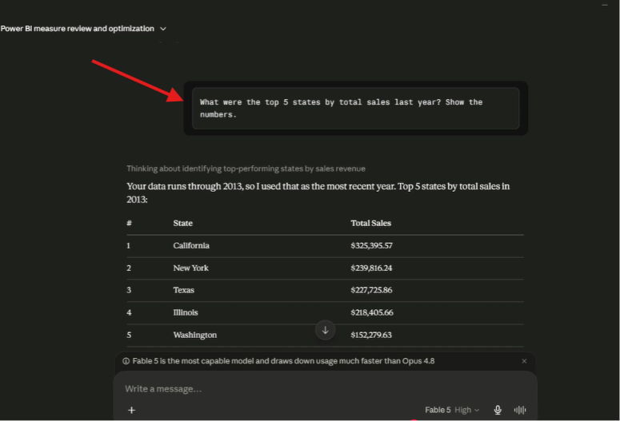
Task: Click the microphone dictation icon
Action: click(498, 410)
